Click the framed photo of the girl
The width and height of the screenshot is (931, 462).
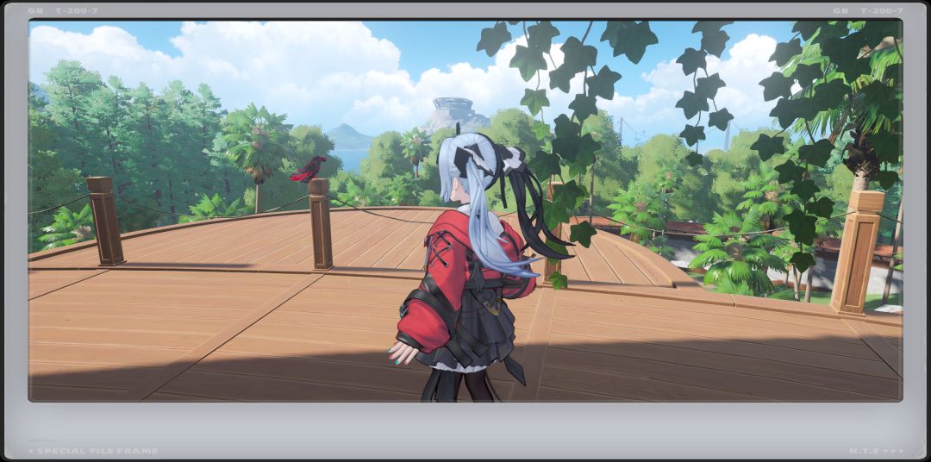coord(465,211)
